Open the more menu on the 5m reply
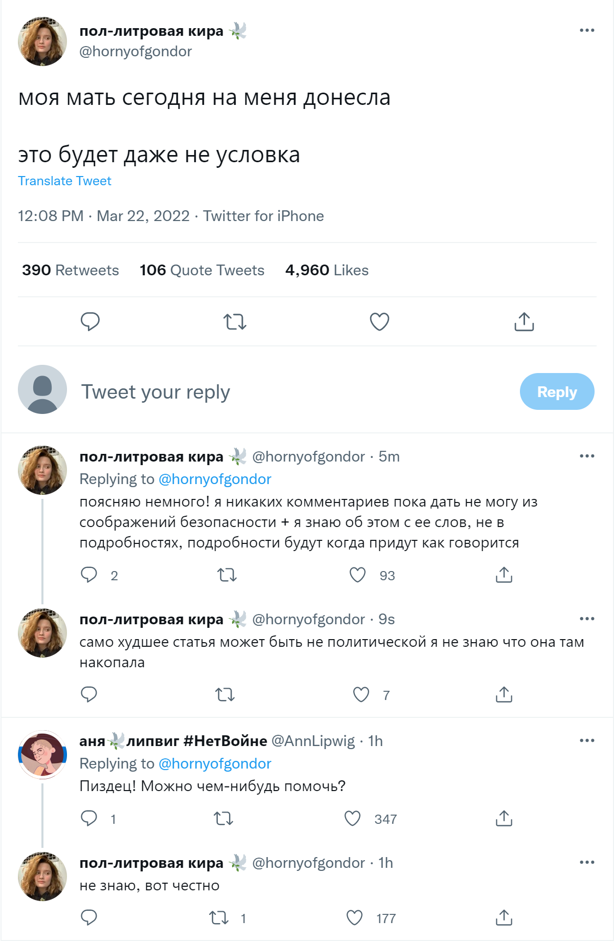614x941 pixels. click(x=587, y=456)
